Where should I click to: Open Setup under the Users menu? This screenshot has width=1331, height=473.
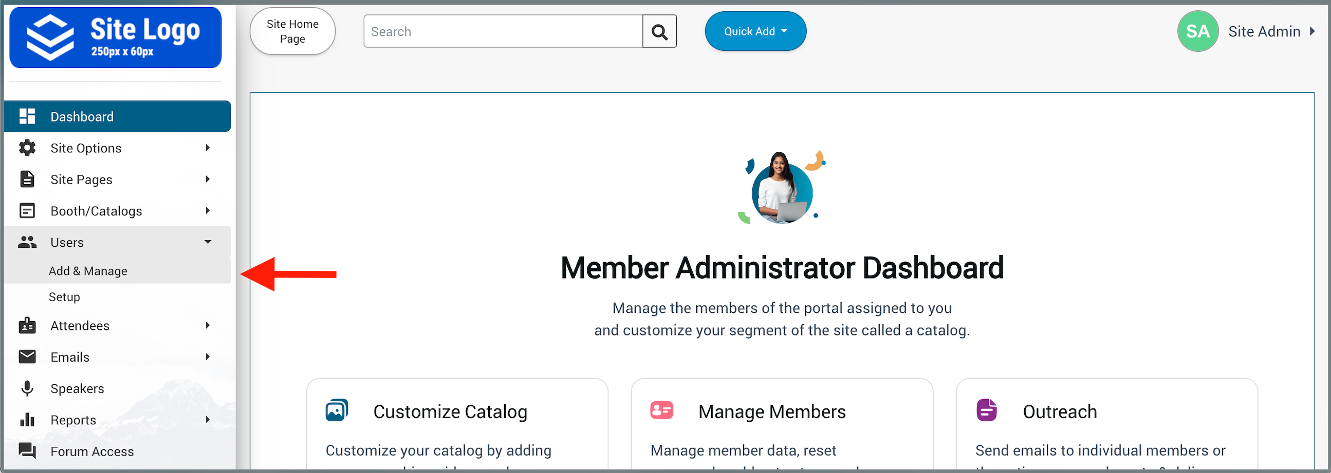[64, 297]
